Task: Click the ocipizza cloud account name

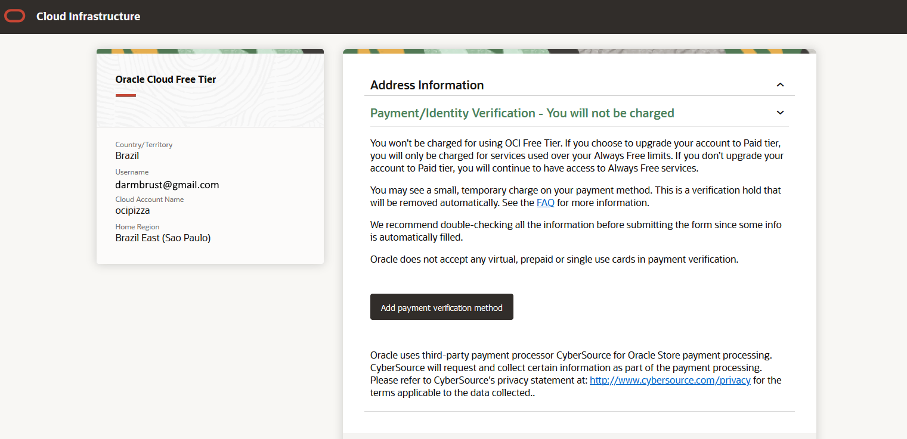Action: (132, 210)
